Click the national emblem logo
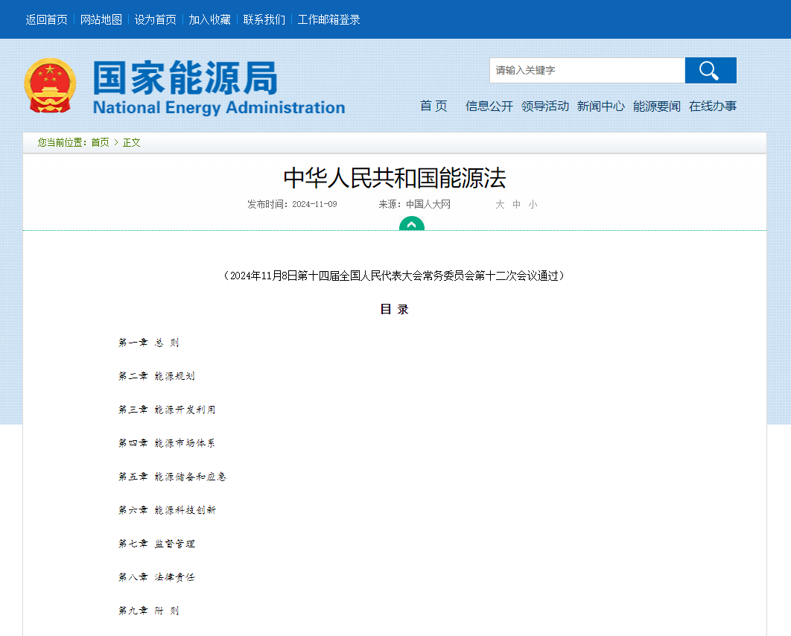This screenshot has height=636, width=791. 50,85
